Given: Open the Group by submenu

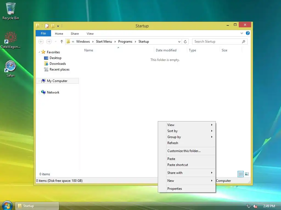Looking at the screenshot, I should point(187,137).
